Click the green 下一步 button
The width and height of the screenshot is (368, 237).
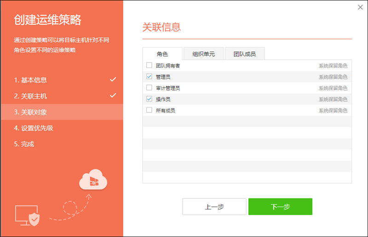point(280,207)
